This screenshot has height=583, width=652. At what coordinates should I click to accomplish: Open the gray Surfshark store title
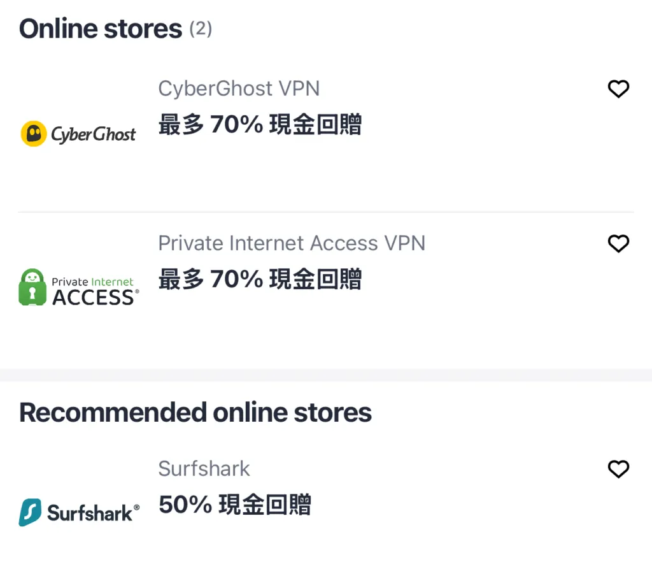click(204, 469)
